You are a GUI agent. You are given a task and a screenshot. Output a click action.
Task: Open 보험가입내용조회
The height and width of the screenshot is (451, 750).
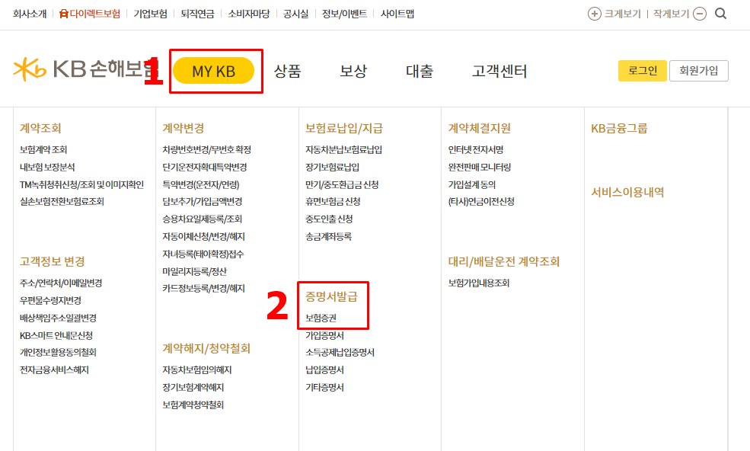tap(479, 283)
